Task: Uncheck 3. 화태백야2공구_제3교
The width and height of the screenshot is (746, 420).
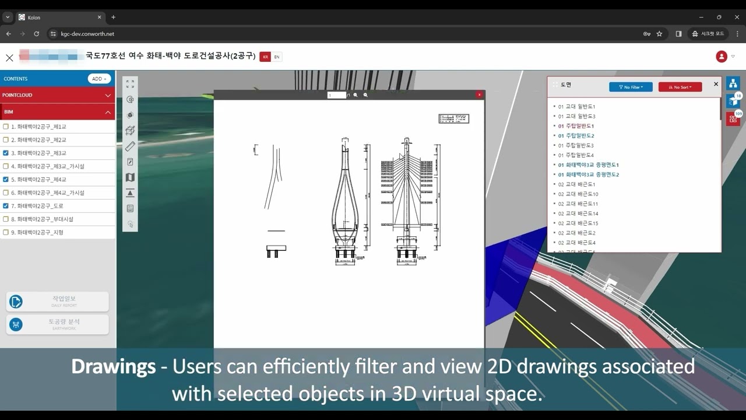Action: (x=6, y=153)
